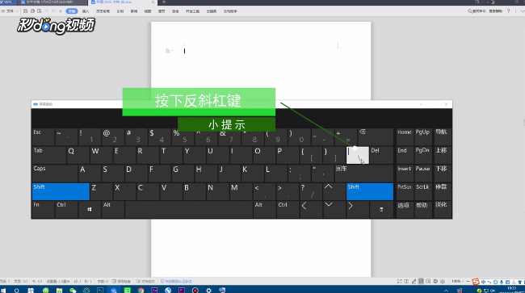Image resolution: width=525 pixels, height=293 pixels.
Task: Open WeChat from the taskbar
Action: point(73,290)
